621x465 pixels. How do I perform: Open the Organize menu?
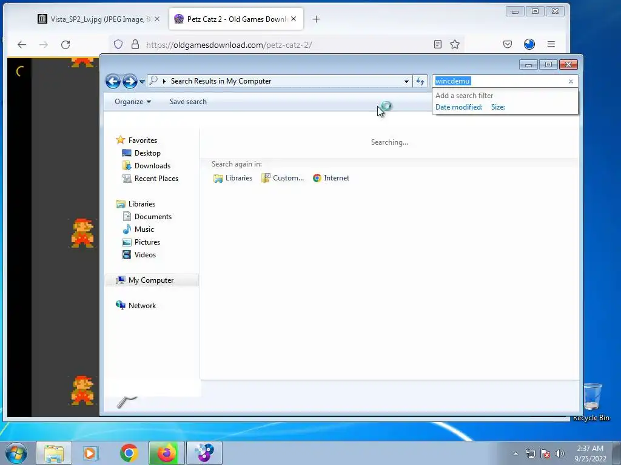[x=133, y=102]
